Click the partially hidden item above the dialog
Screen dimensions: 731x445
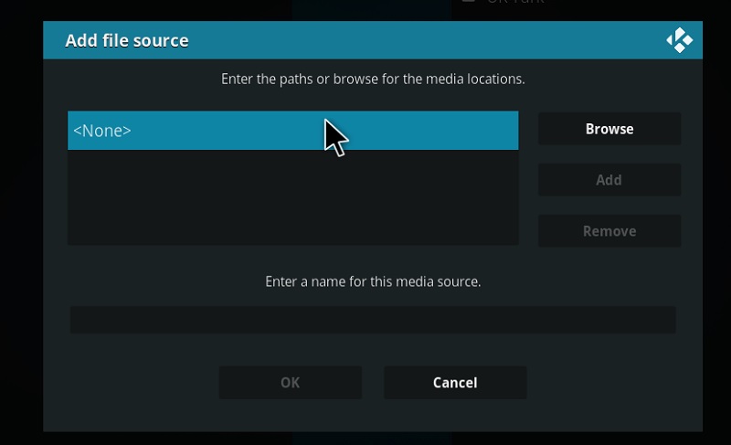(x=503, y=3)
